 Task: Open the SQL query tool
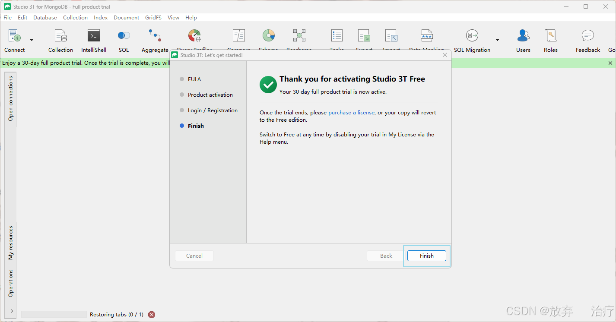click(x=124, y=36)
